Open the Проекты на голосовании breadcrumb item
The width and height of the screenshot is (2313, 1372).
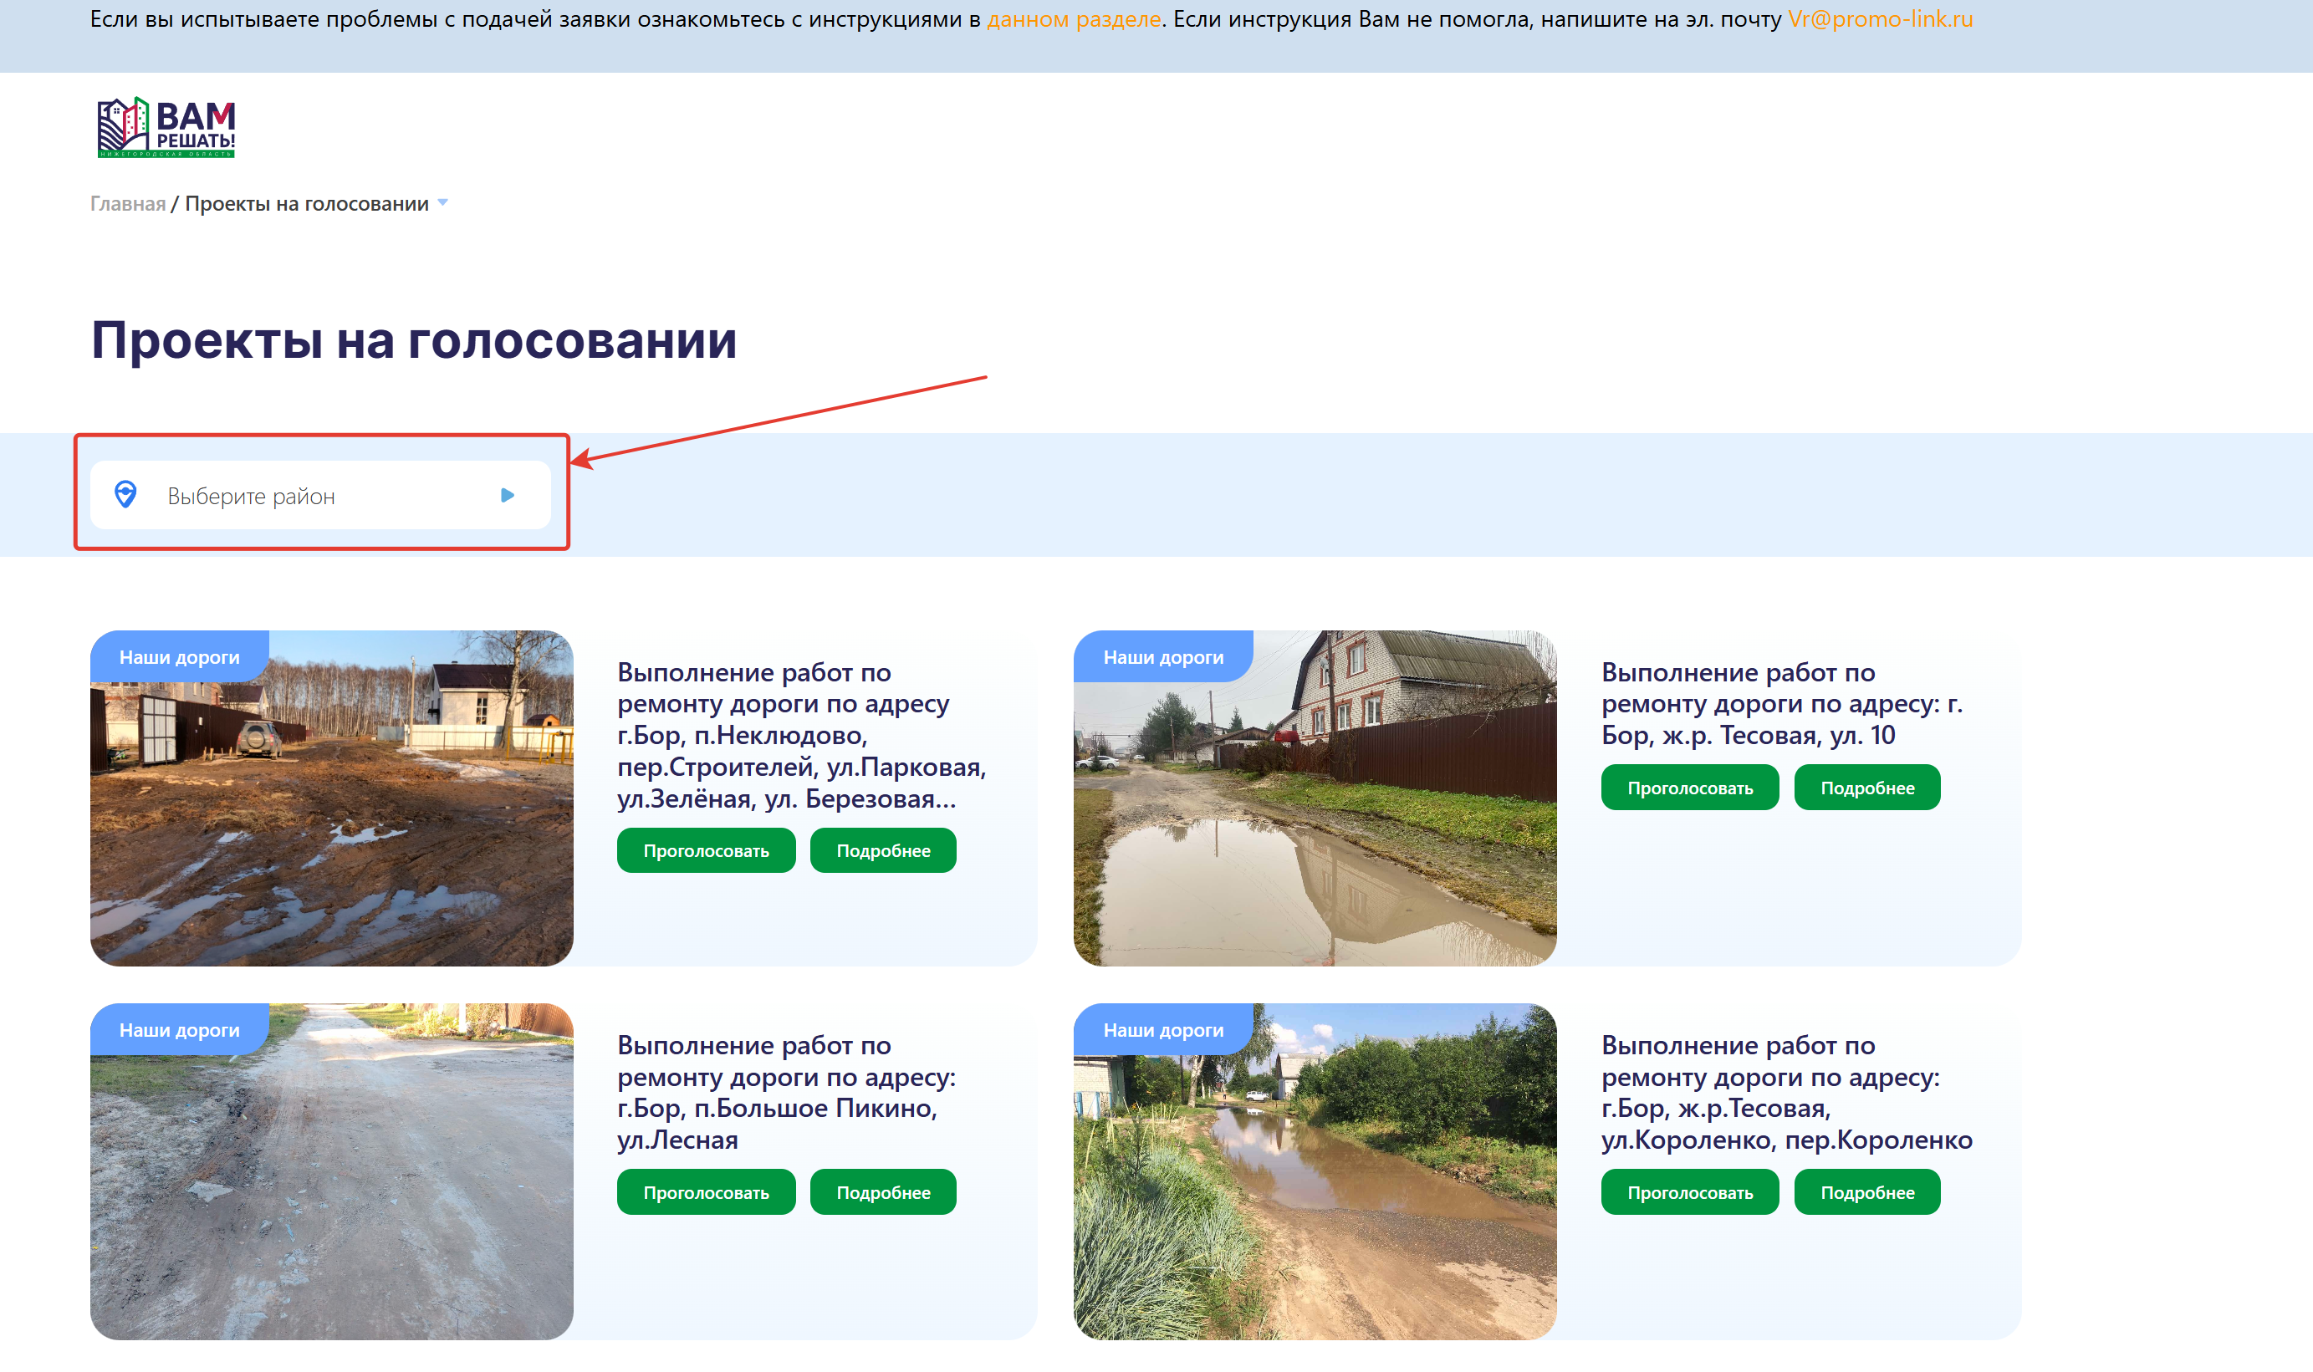[x=307, y=203]
